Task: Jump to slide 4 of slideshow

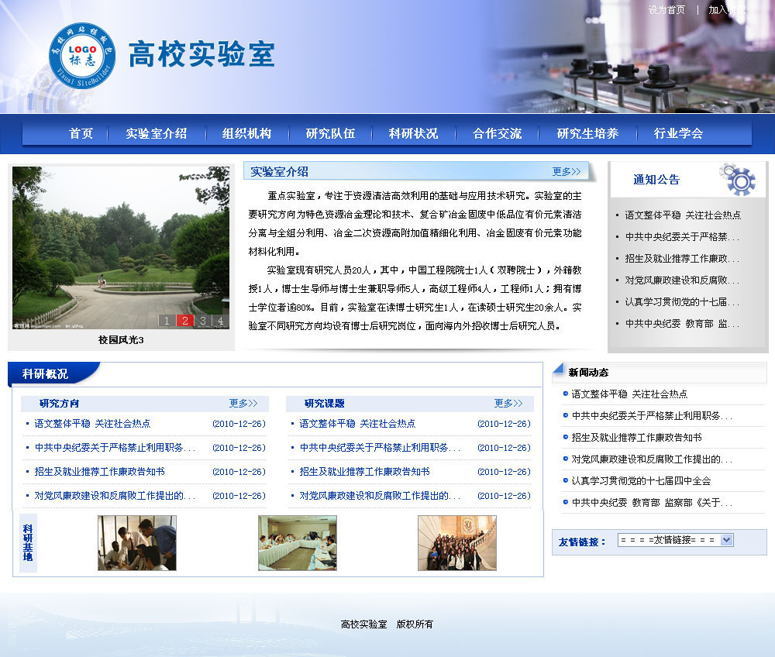Action: [x=220, y=321]
